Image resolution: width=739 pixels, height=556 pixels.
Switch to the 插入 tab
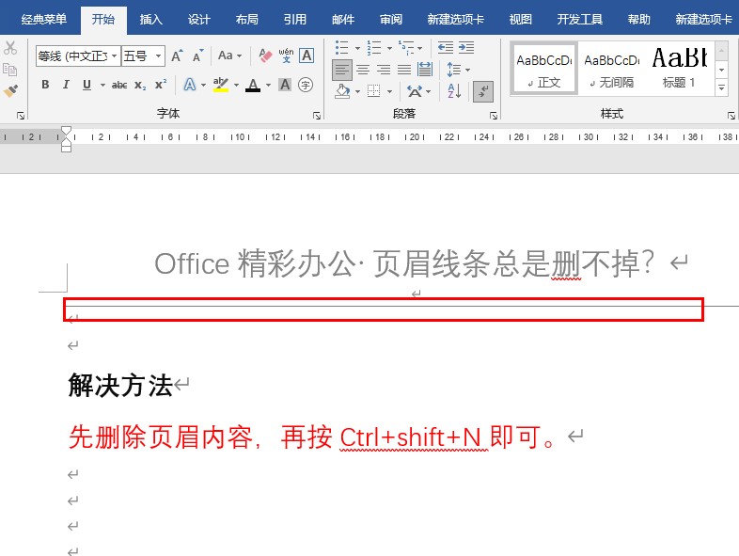[x=150, y=20]
